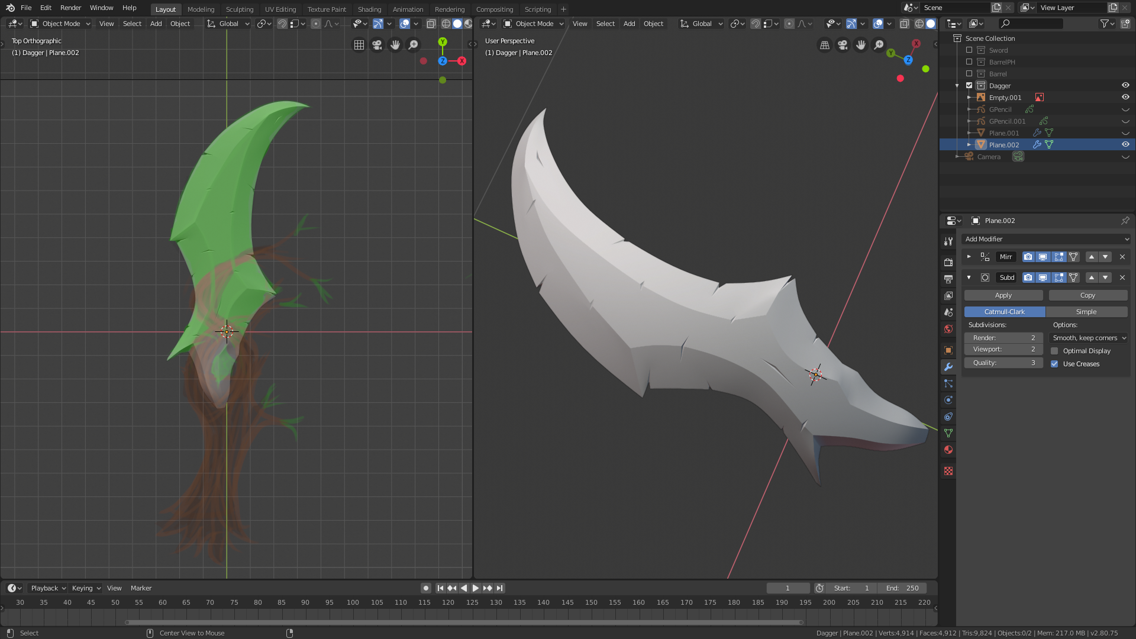Open the Object Data properties tab
Screen dimensions: 1136x639
pos(948,433)
